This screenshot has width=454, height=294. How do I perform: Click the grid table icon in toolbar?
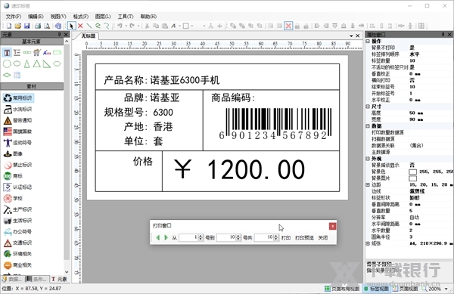pyautogui.click(x=421, y=26)
